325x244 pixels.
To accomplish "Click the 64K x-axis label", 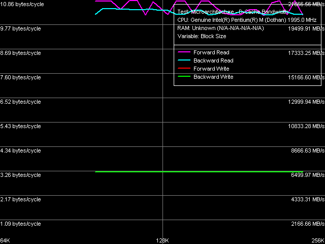I will tap(6, 240).
